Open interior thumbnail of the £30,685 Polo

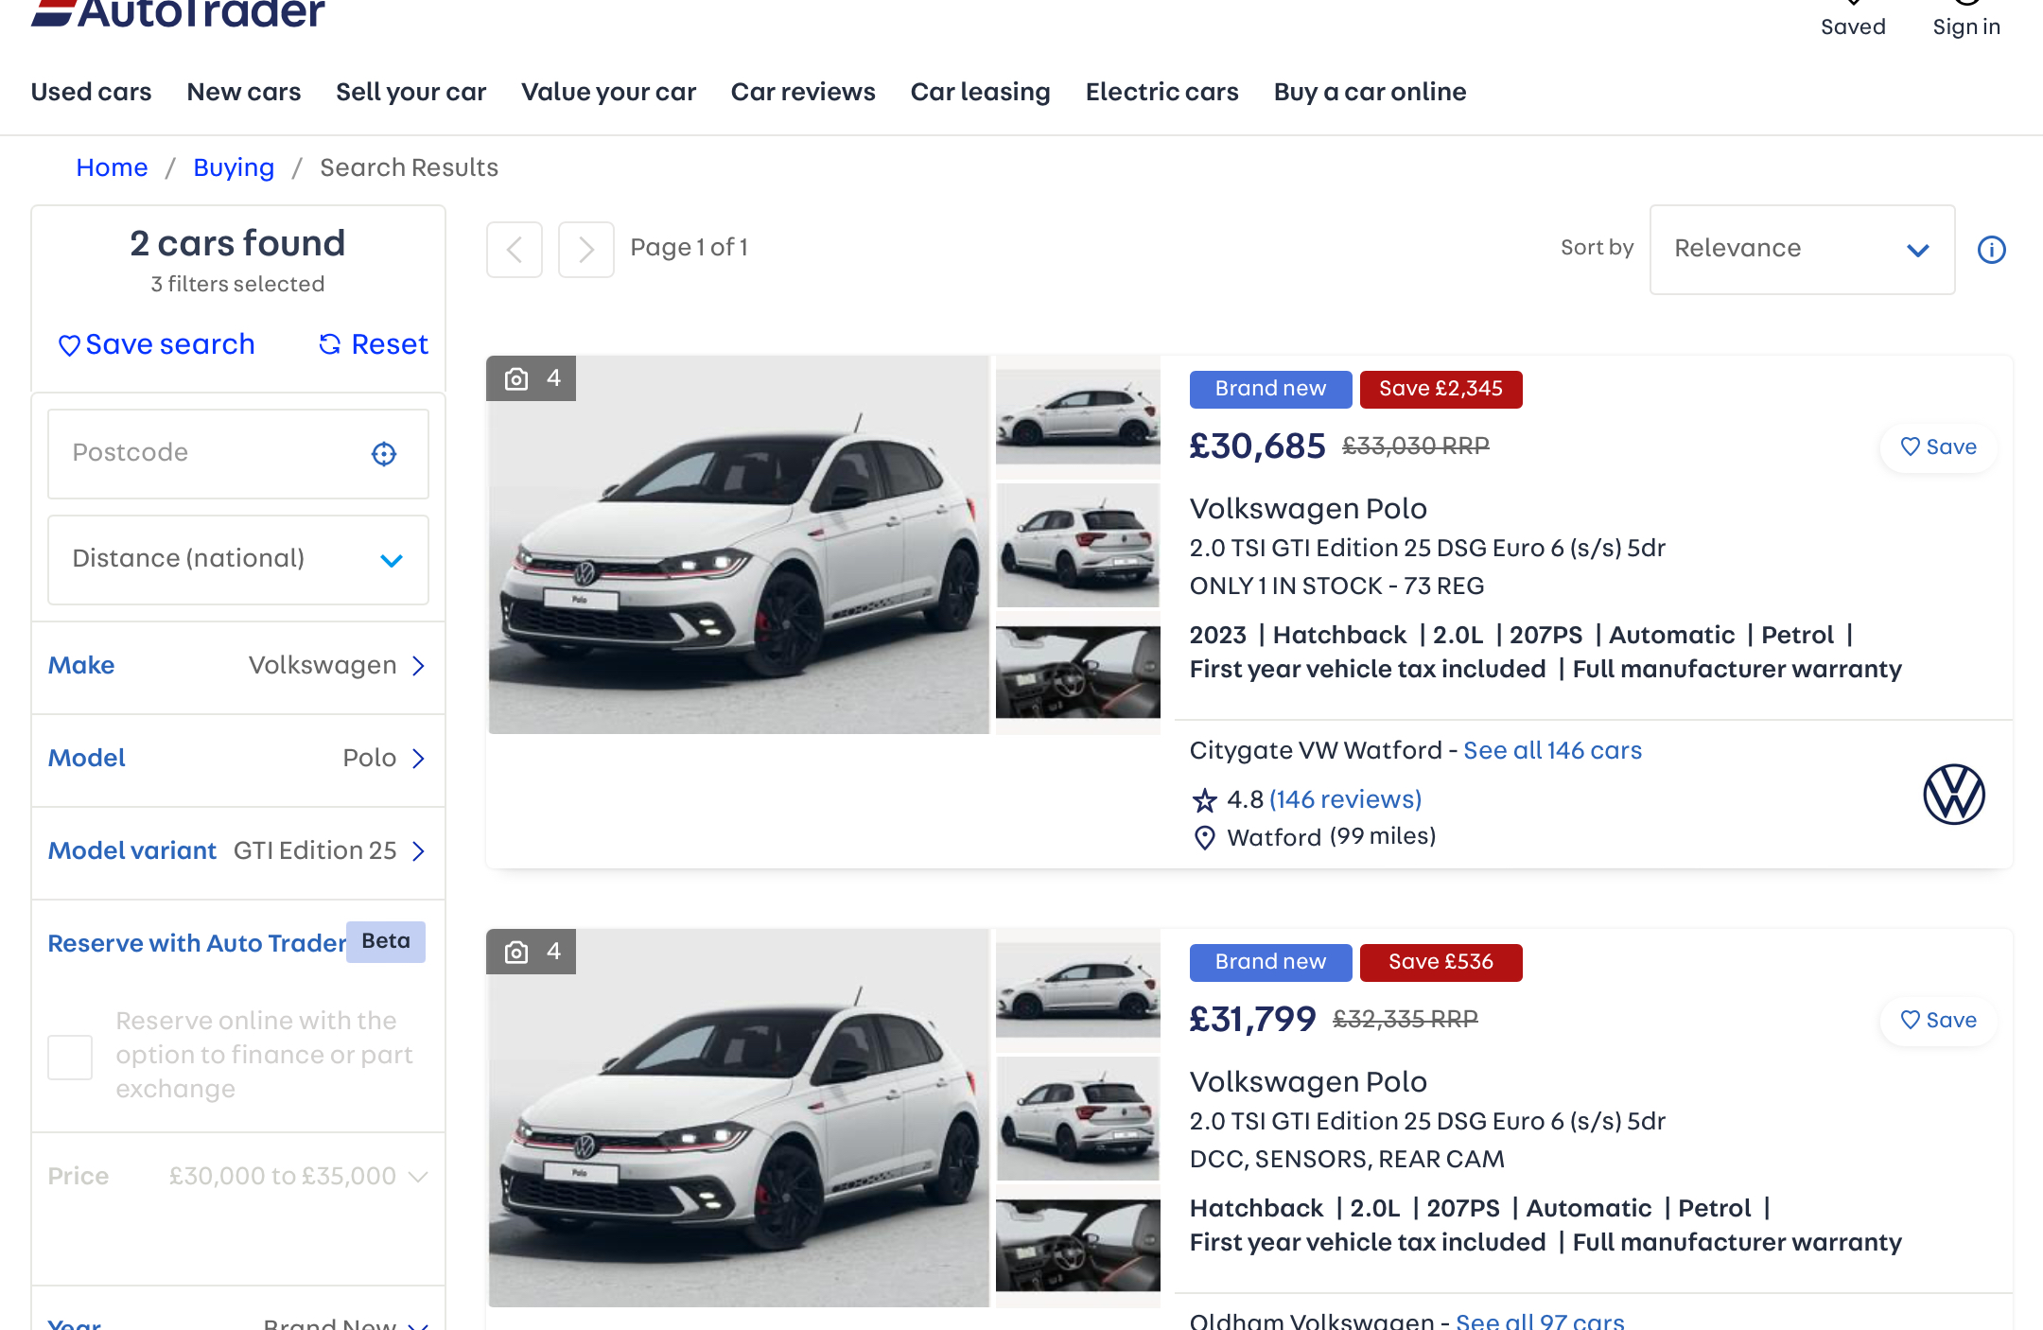(x=1078, y=672)
